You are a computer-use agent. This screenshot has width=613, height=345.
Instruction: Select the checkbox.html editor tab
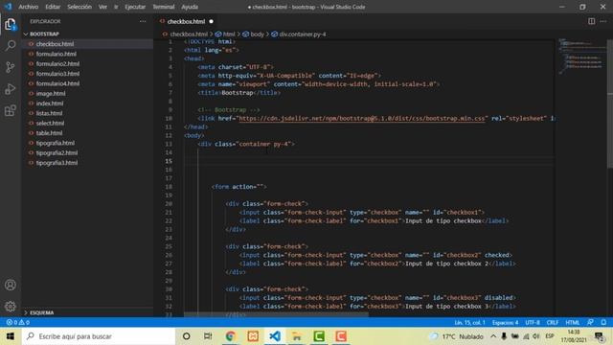click(187, 21)
